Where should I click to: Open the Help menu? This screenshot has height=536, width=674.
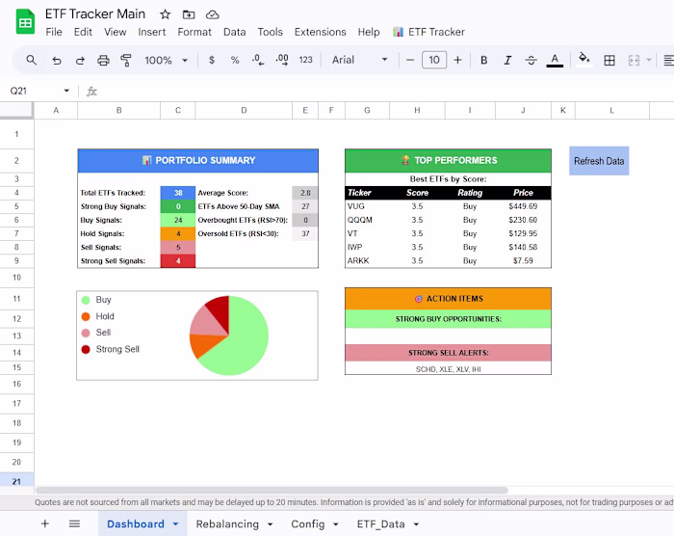[369, 32]
